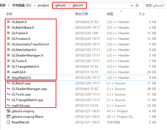Click the ReadMe.txt document icon
Viewport: 167px width, 130px height.
tap(8, 122)
